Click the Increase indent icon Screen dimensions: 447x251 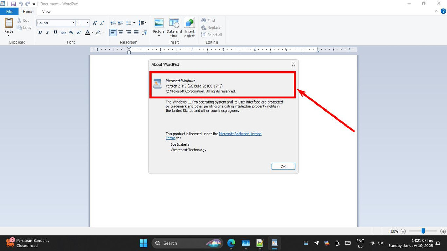point(120,23)
